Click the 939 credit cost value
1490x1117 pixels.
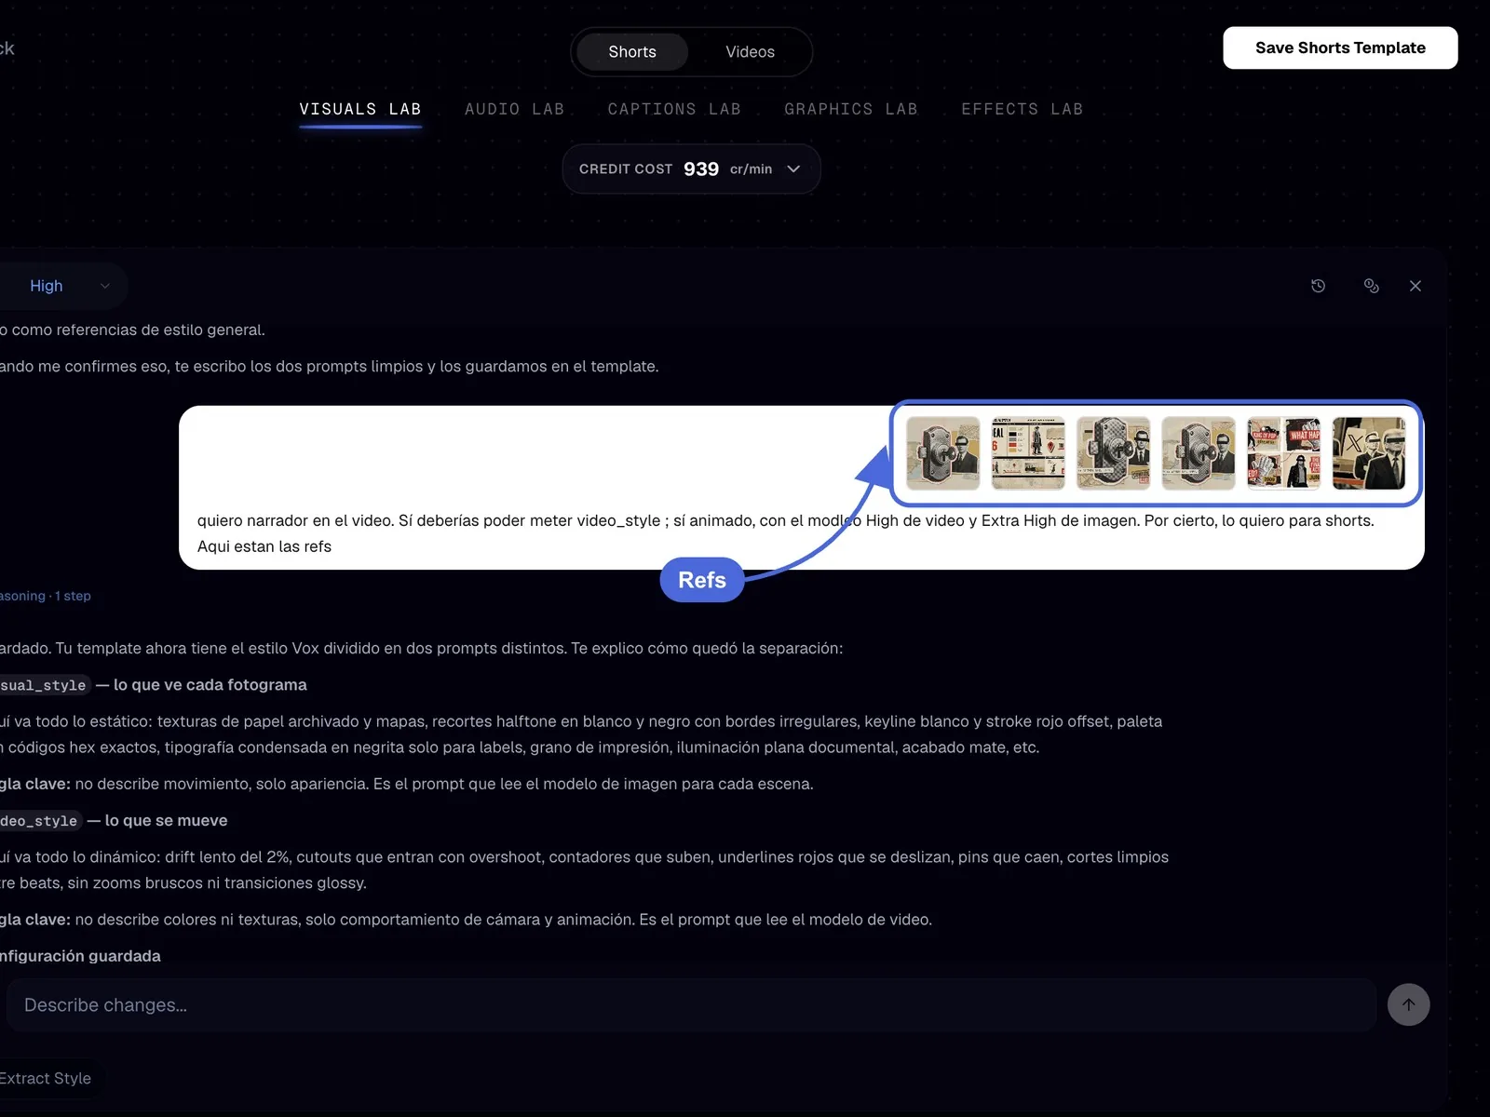(x=701, y=168)
